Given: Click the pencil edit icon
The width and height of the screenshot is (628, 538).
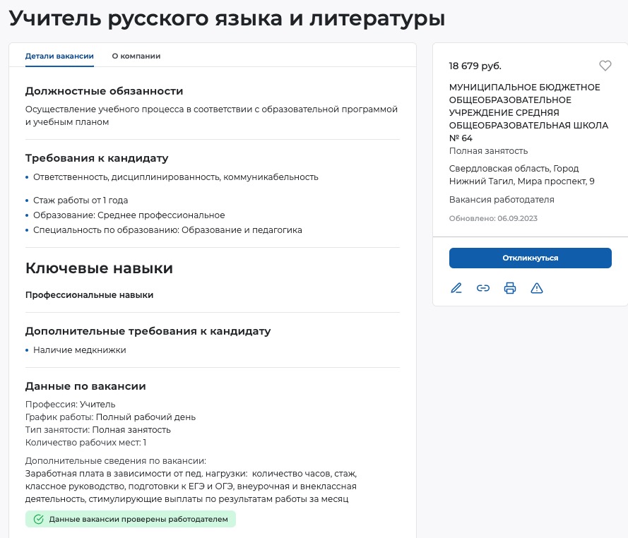Looking at the screenshot, I should click(x=456, y=288).
